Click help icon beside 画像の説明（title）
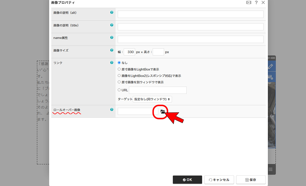Viewport: 306px width, 186px height. (112, 25)
